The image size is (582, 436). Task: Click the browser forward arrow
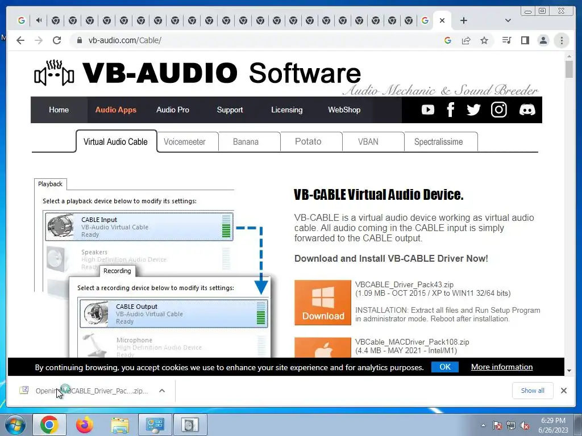[x=39, y=40]
